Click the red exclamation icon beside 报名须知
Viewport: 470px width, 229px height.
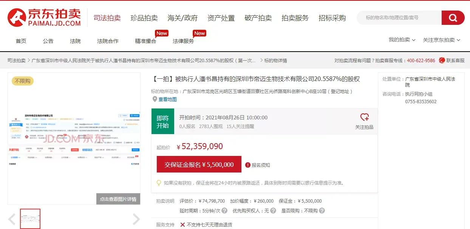tap(247, 165)
